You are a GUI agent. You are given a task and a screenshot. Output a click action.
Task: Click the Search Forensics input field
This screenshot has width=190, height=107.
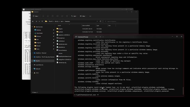[121, 21]
